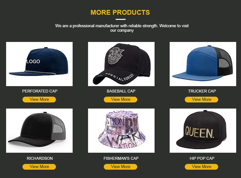Select the RICHARDSON title text
241x178 pixels.
(x=40, y=158)
